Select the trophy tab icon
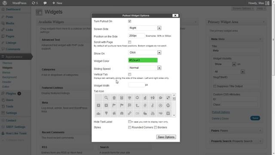 point(106,113)
